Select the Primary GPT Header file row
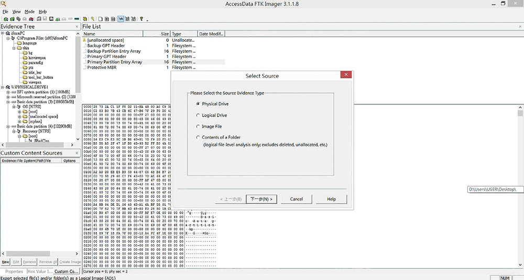This screenshot has height=280, width=524. pos(154,56)
